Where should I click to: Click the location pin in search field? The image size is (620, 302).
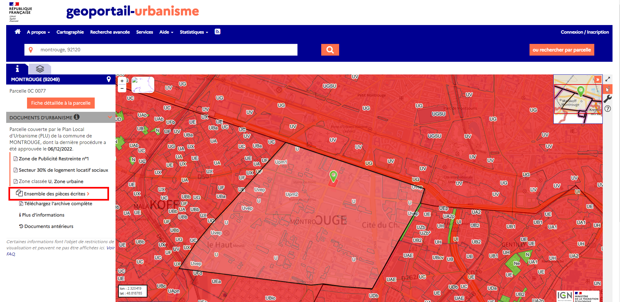(x=31, y=50)
